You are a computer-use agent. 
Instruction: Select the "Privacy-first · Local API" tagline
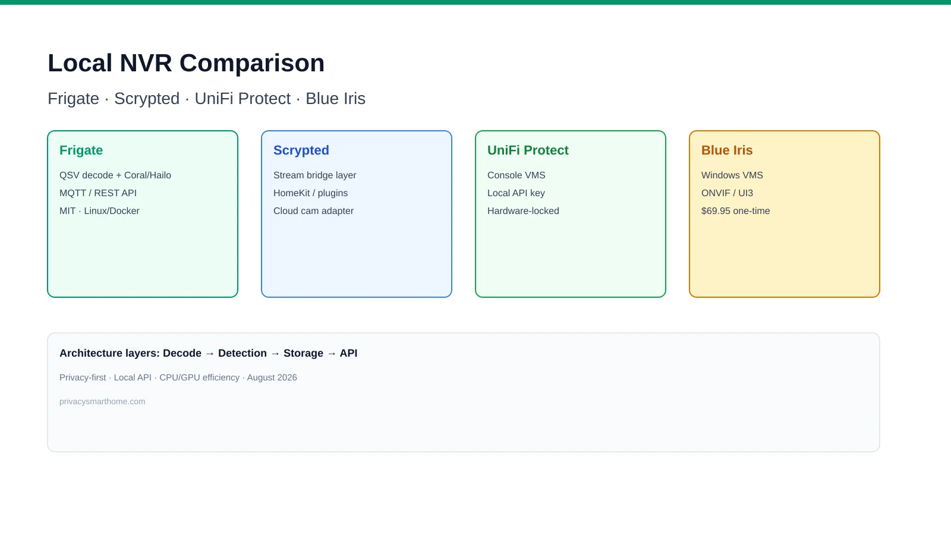(x=178, y=377)
